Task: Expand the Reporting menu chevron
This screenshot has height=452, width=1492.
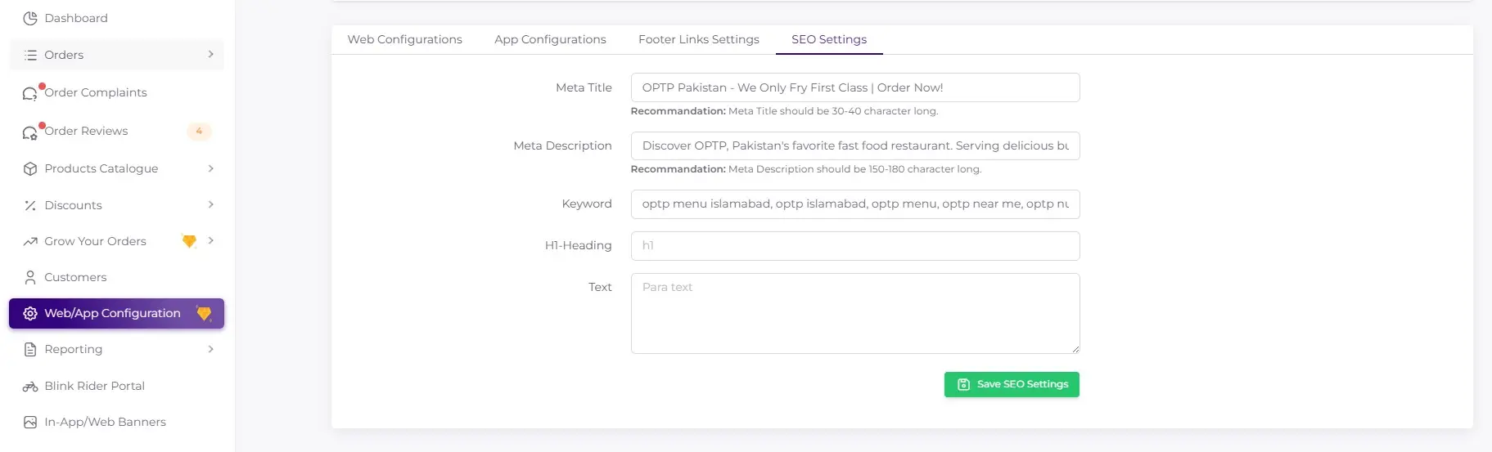Action: coord(210,349)
